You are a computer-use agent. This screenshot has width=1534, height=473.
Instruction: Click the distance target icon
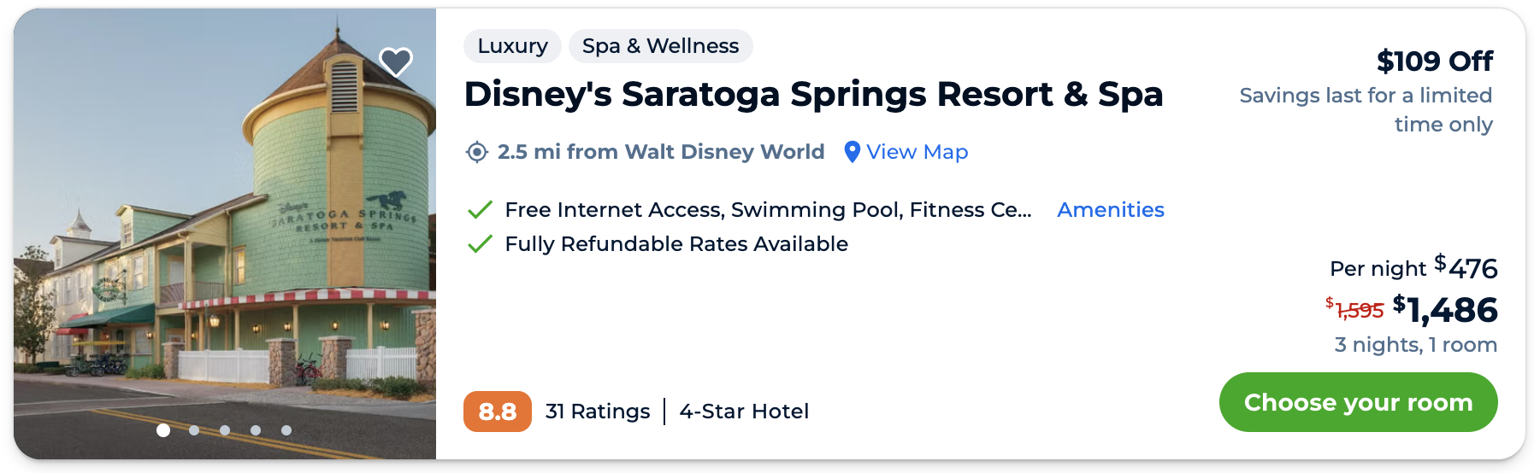[x=476, y=152]
